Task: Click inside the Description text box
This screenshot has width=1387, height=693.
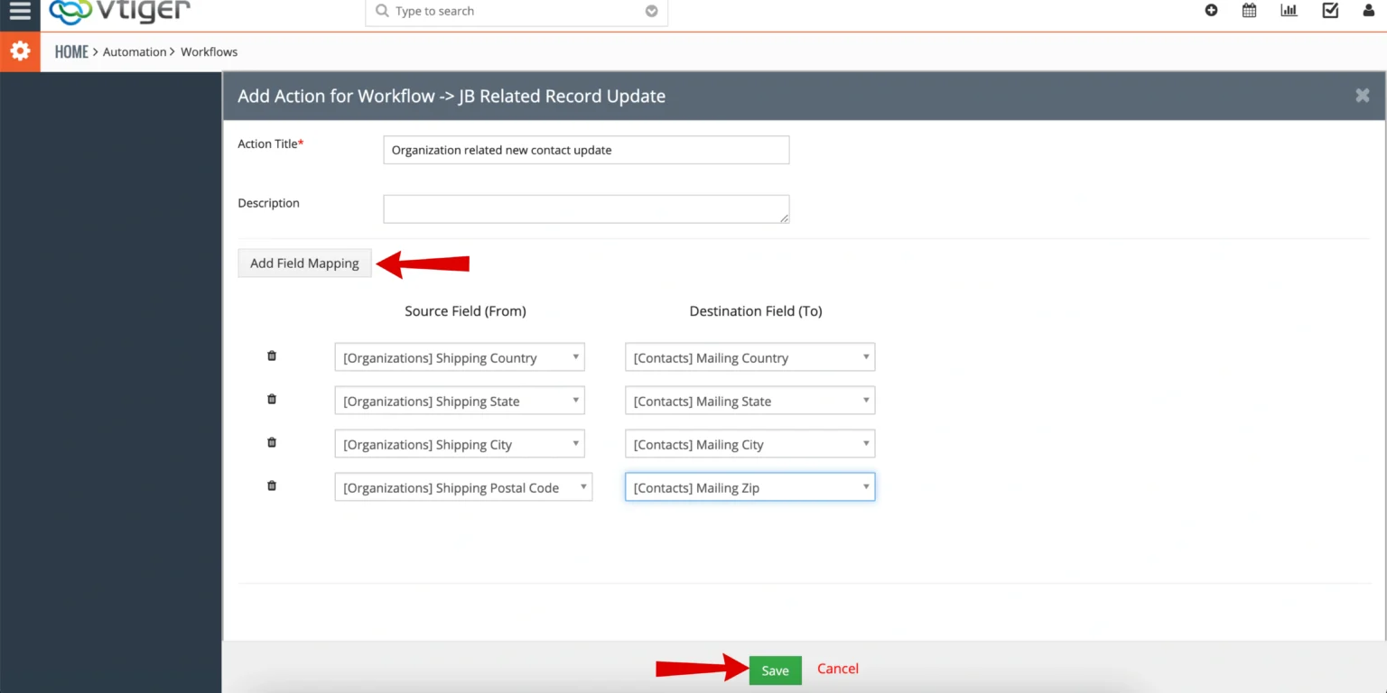Action: coord(585,208)
